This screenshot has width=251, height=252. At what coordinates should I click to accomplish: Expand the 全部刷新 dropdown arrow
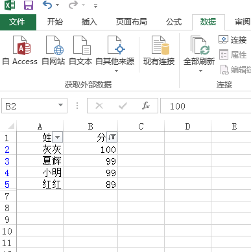point(200,71)
